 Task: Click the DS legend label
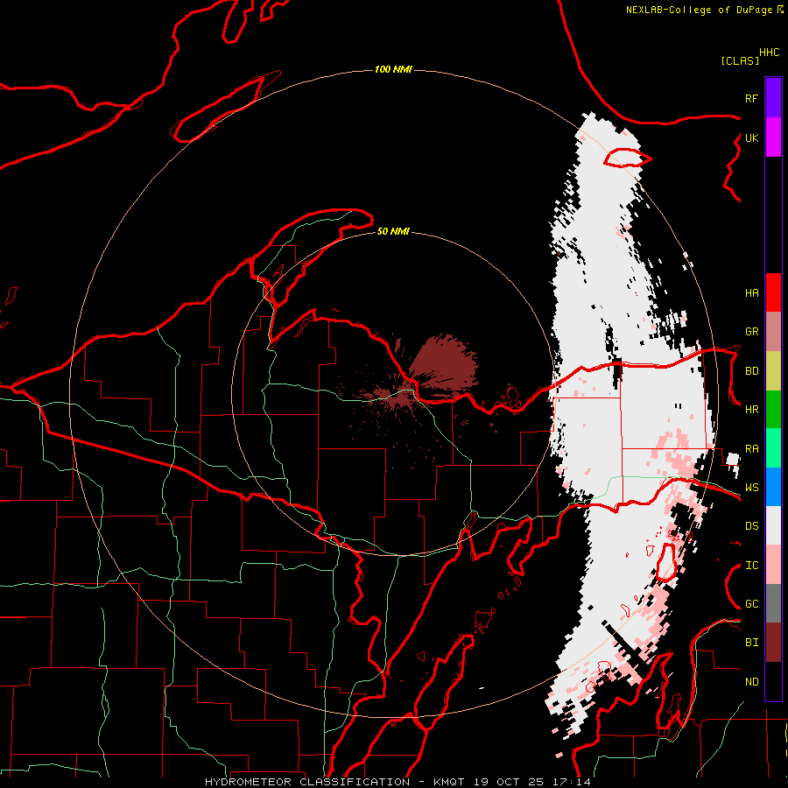751,526
